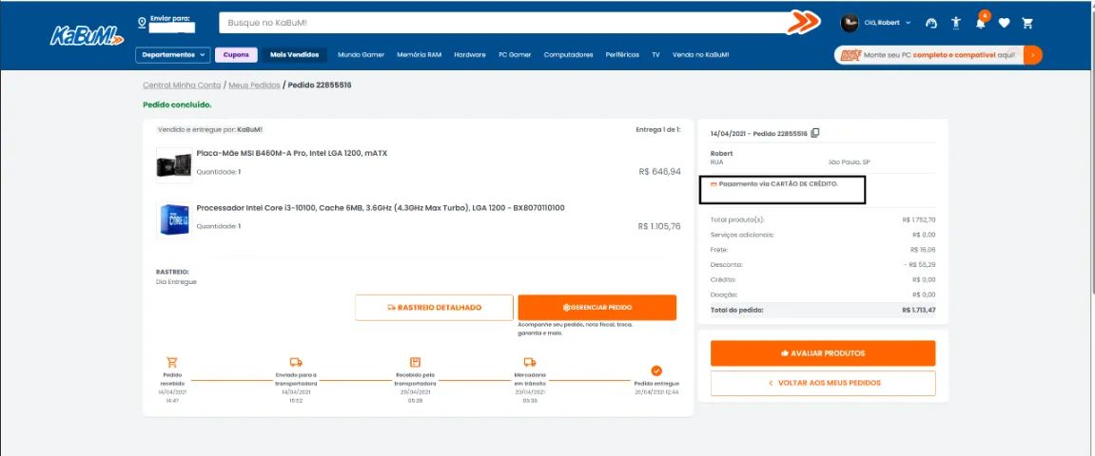
Task: Click the KaBuM! logo
Action: [x=87, y=35]
